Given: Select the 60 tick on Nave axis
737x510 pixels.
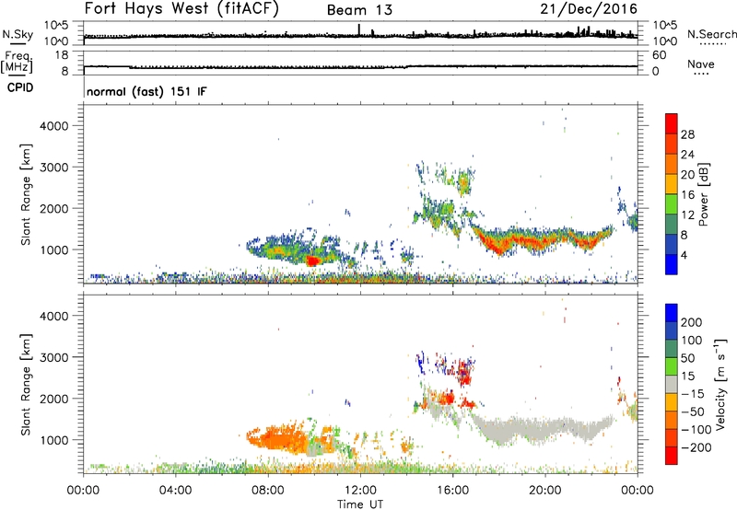Looking at the screenshot, I should [x=659, y=55].
